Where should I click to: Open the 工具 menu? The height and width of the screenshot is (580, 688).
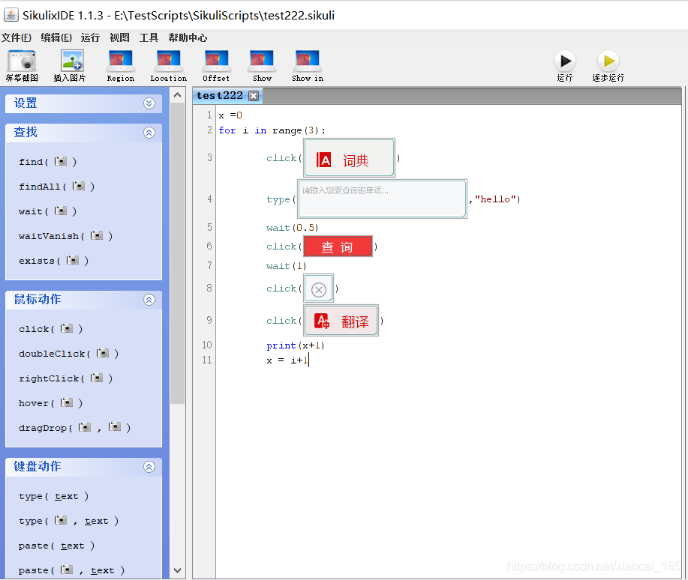[x=149, y=37]
